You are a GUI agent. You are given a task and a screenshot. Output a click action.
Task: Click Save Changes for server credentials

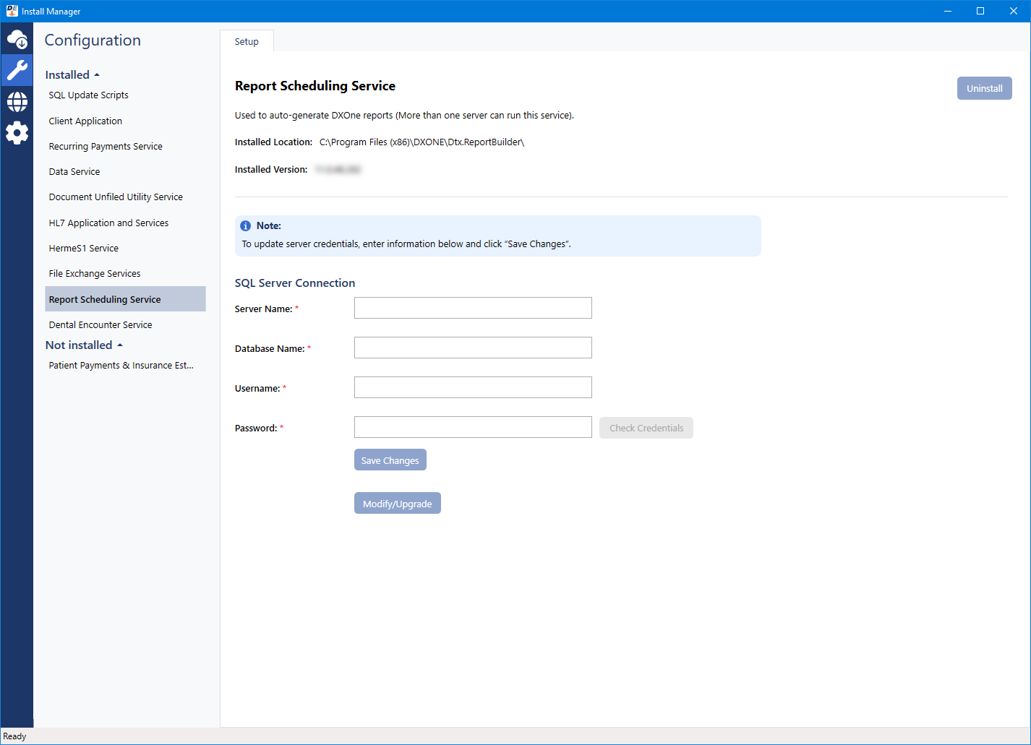click(x=390, y=460)
